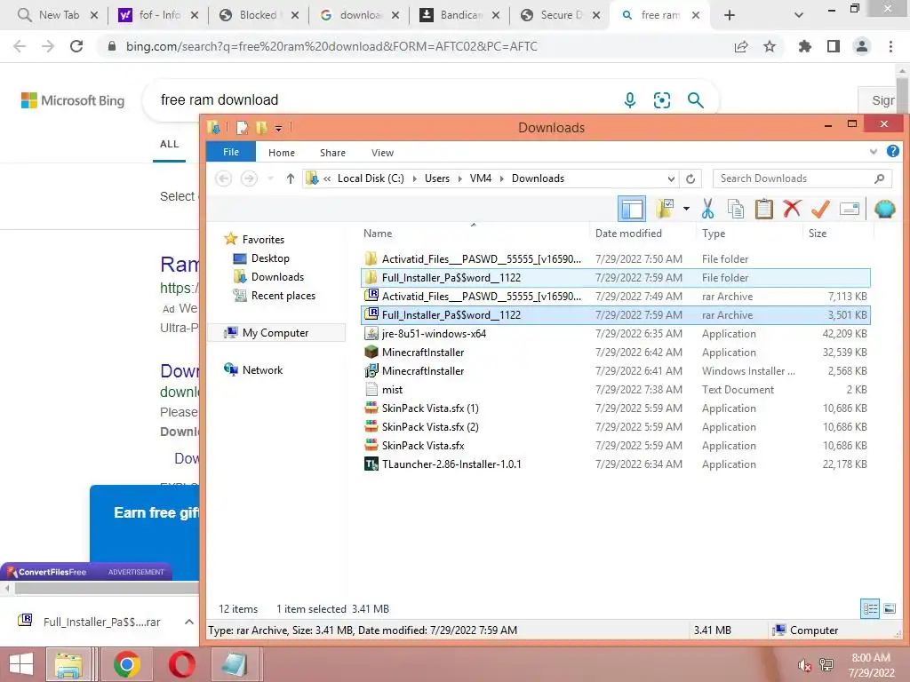Open Customize Quick Access Toolbar dropdown

coord(278,128)
